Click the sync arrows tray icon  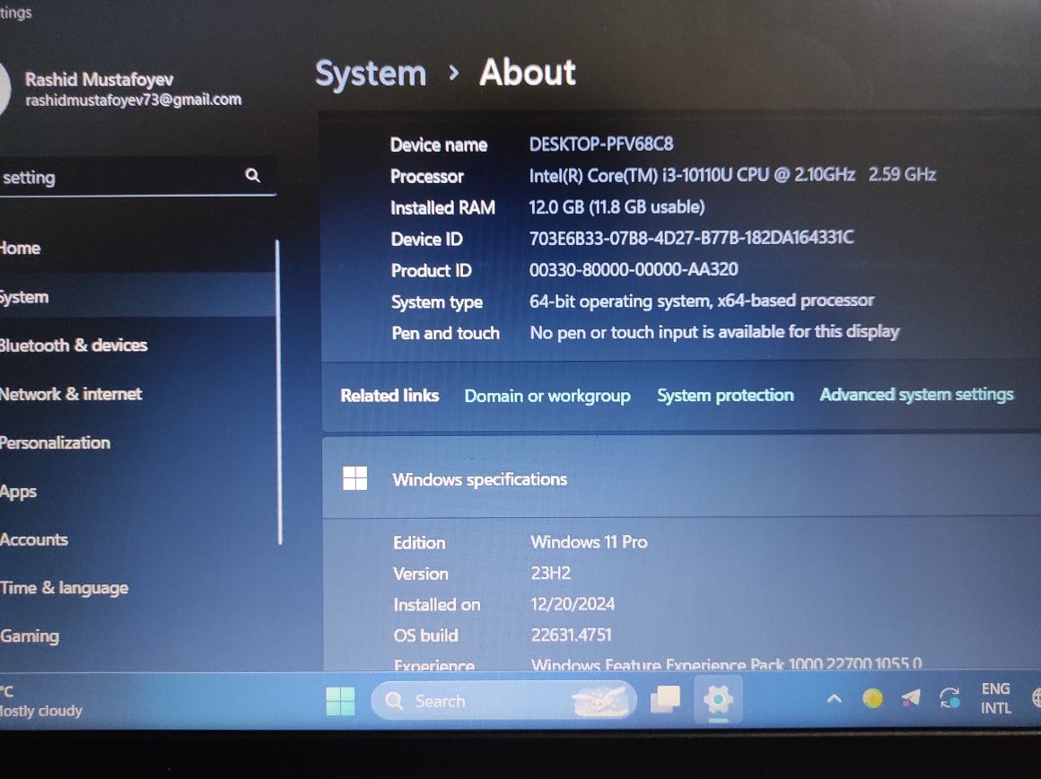pyautogui.click(x=950, y=698)
